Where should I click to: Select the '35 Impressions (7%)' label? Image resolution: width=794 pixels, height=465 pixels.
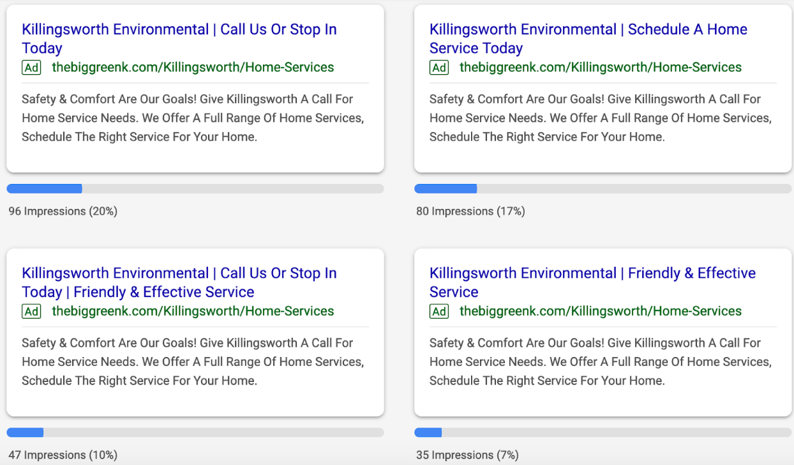468,455
